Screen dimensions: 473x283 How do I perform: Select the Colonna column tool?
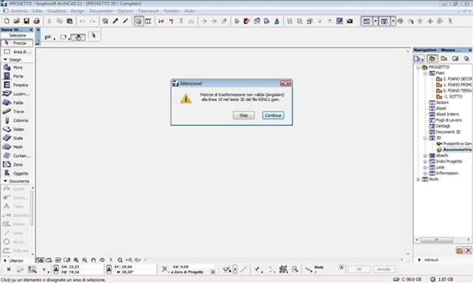pyautogui.click(x=17, y=120)
